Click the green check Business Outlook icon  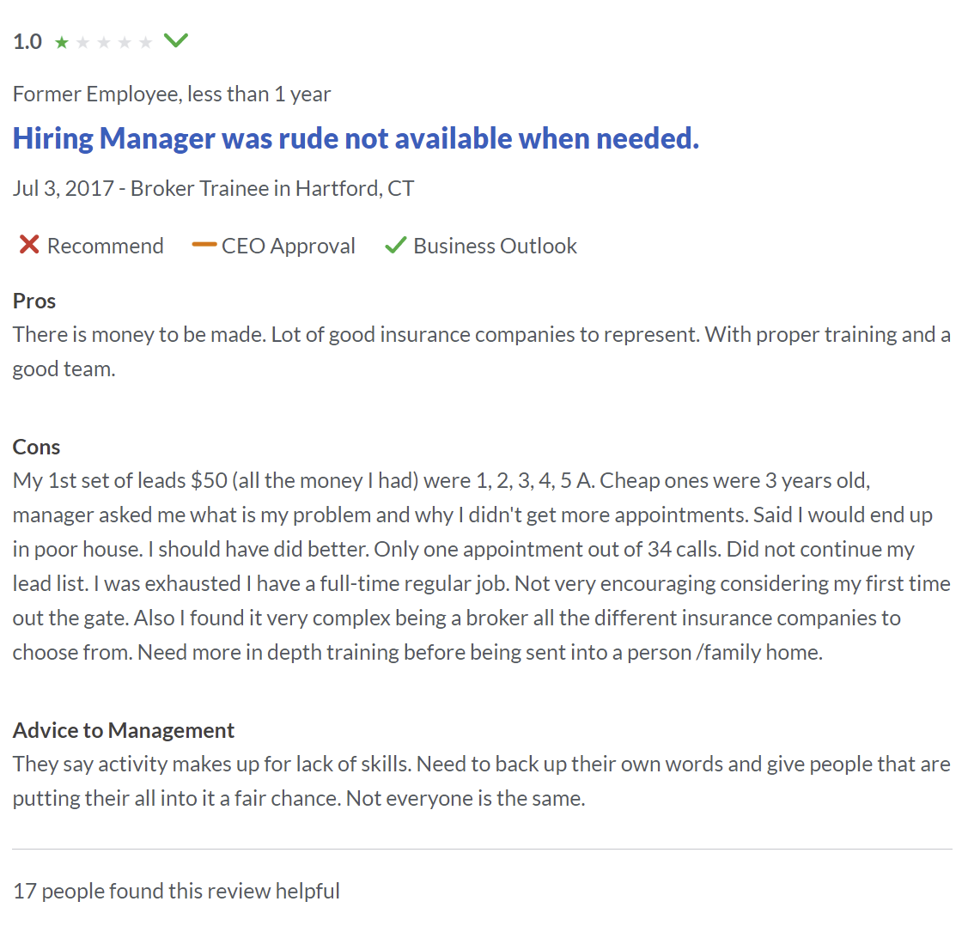[x=395, y=246]
